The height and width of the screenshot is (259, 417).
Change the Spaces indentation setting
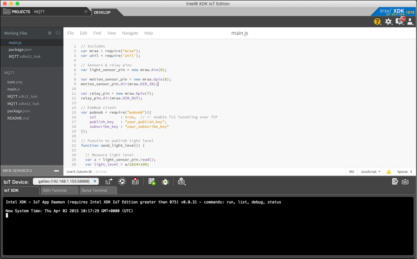point(404,172)
